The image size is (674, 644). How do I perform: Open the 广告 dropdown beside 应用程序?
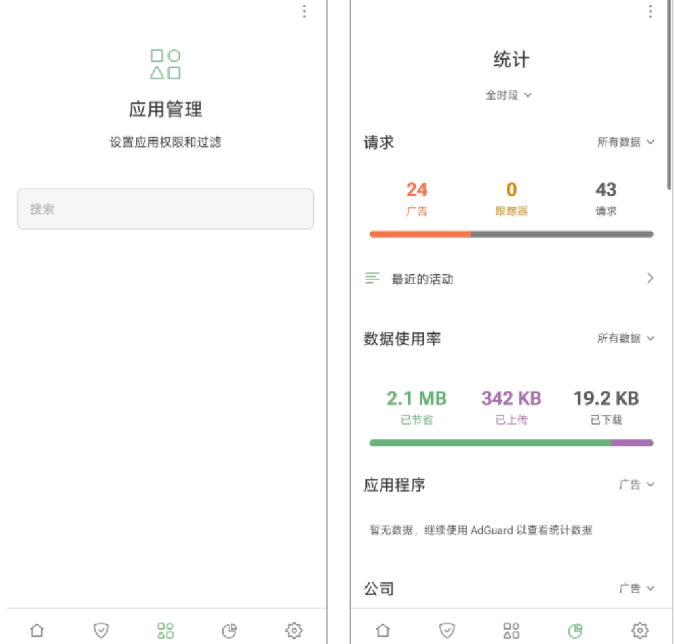click(x=637, y=485)
